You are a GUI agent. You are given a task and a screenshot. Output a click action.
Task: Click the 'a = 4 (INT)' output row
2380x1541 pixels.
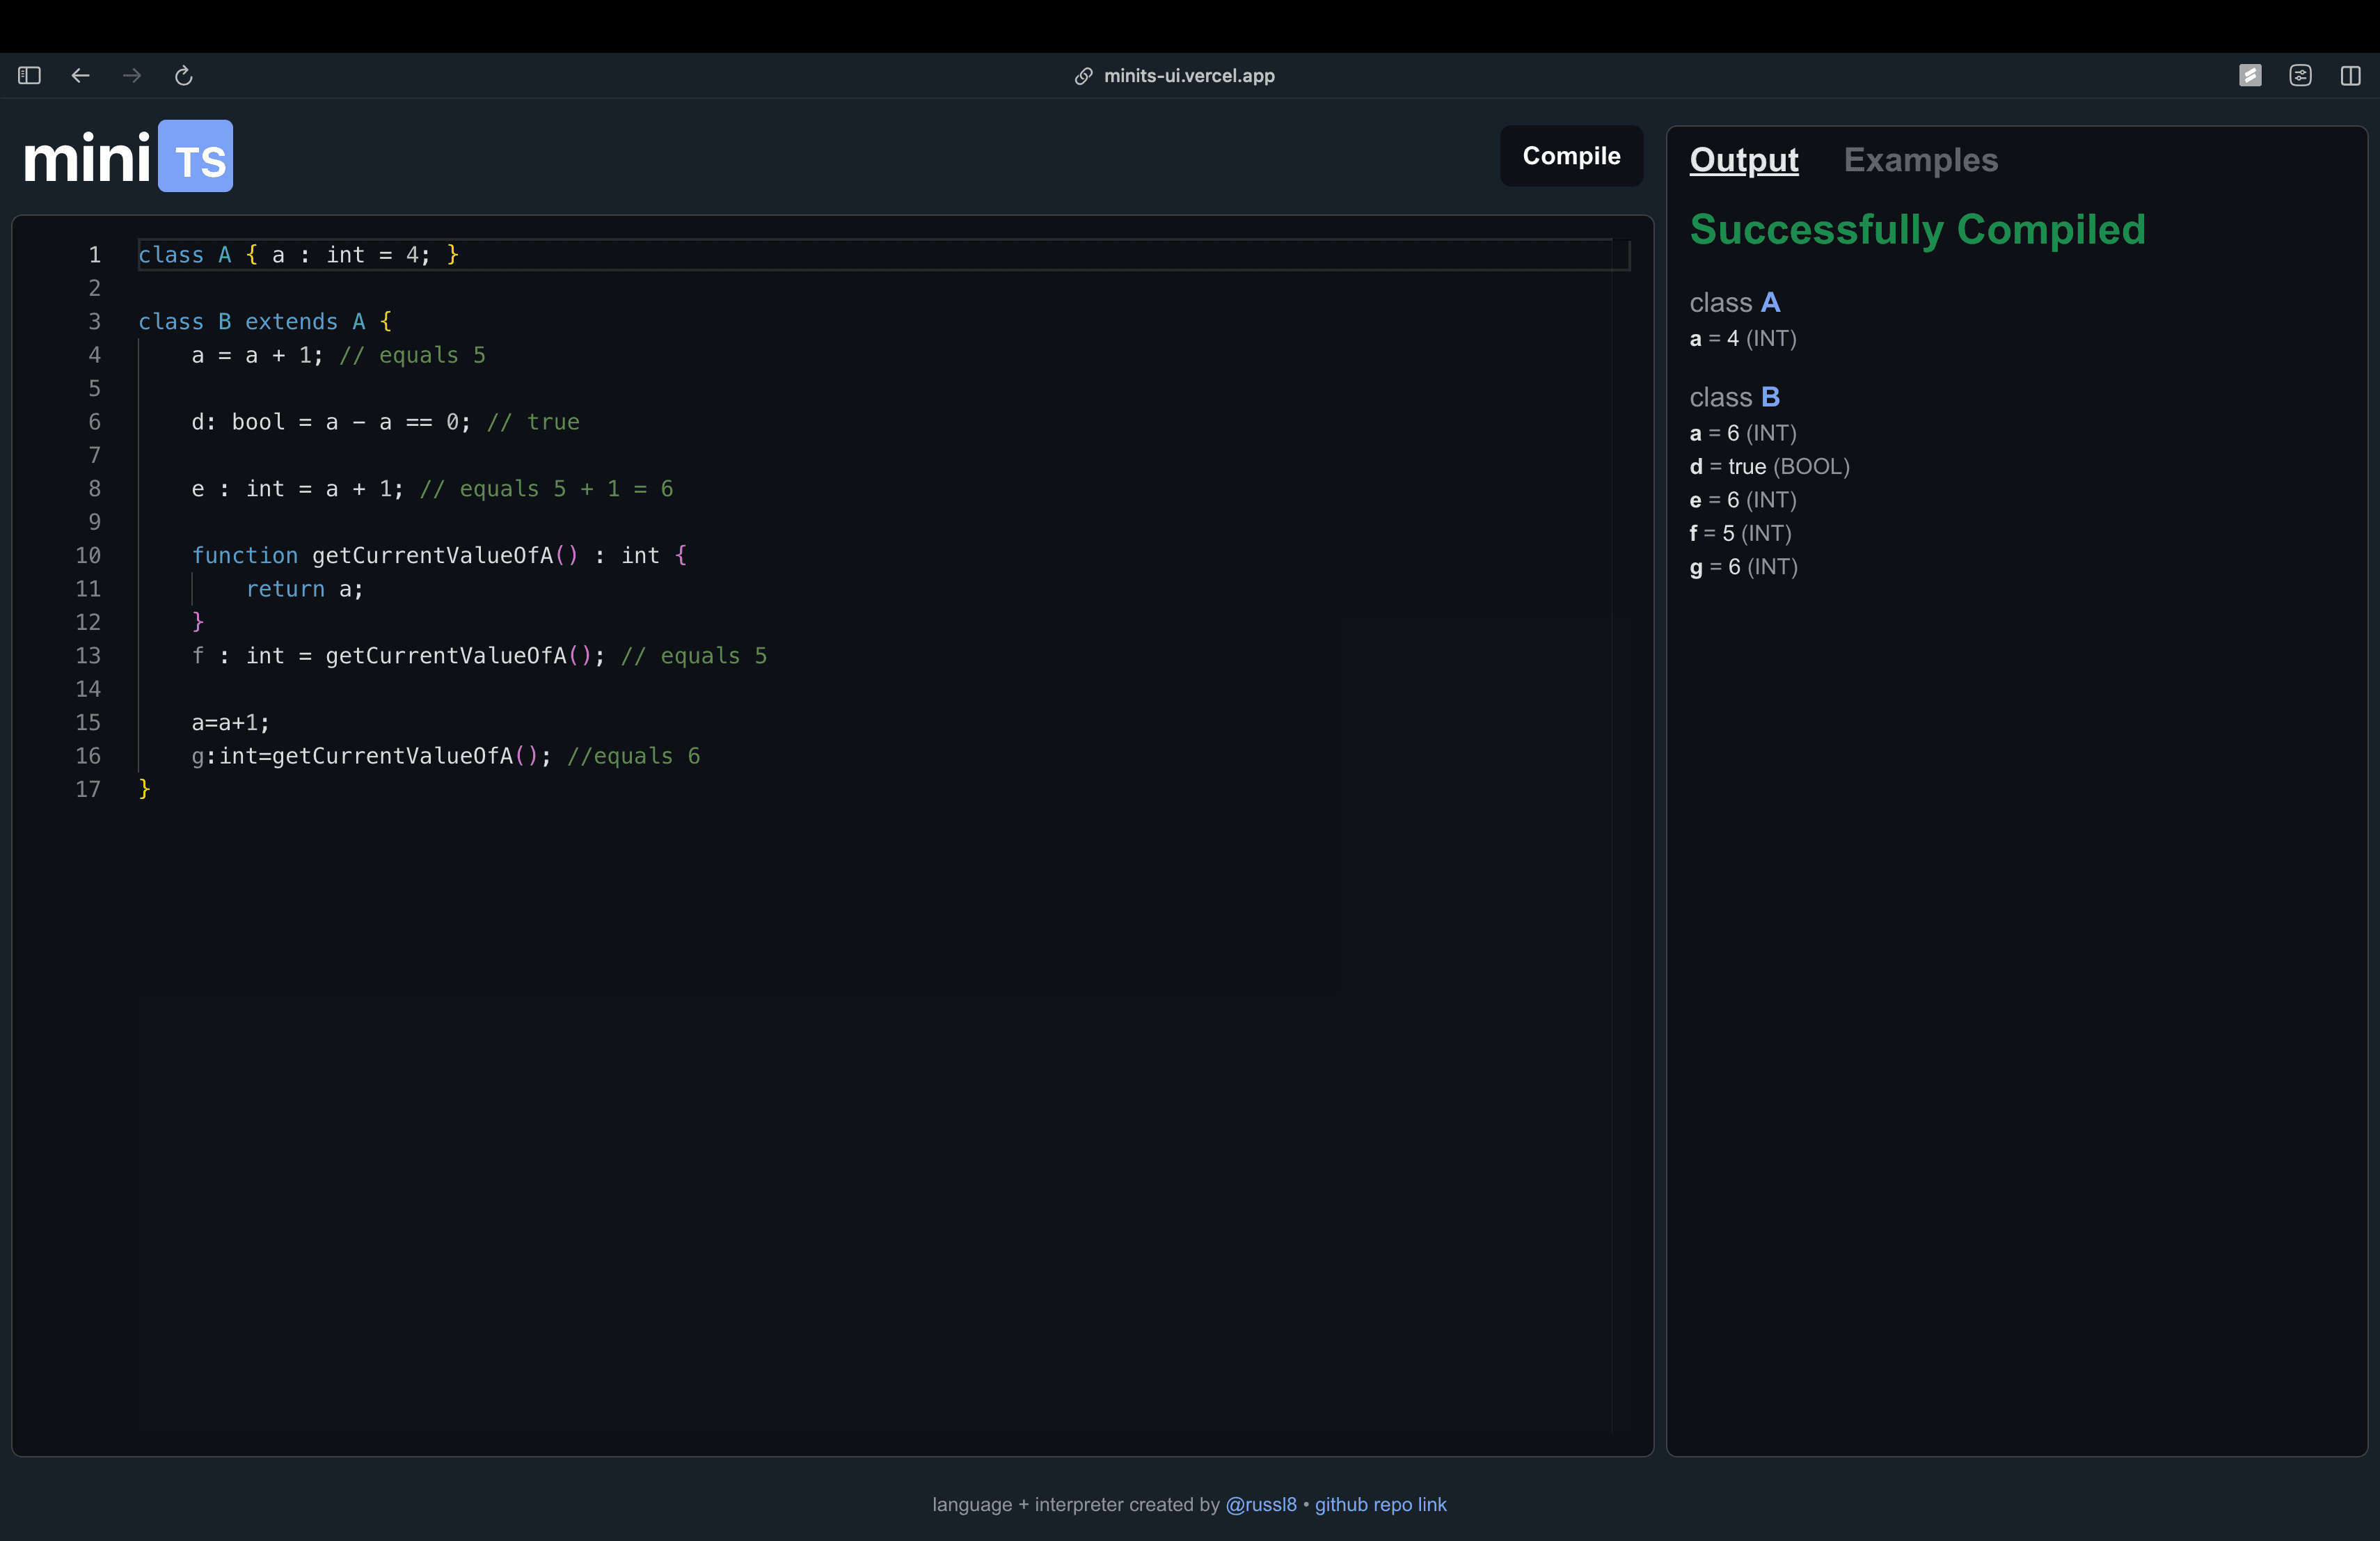coord(1743,338)
